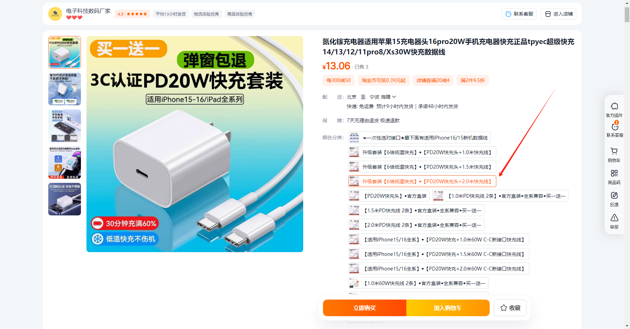Select option PD20W快充头+1.5米快充线
Screen dimensions: 630x329
coord(422,167)
